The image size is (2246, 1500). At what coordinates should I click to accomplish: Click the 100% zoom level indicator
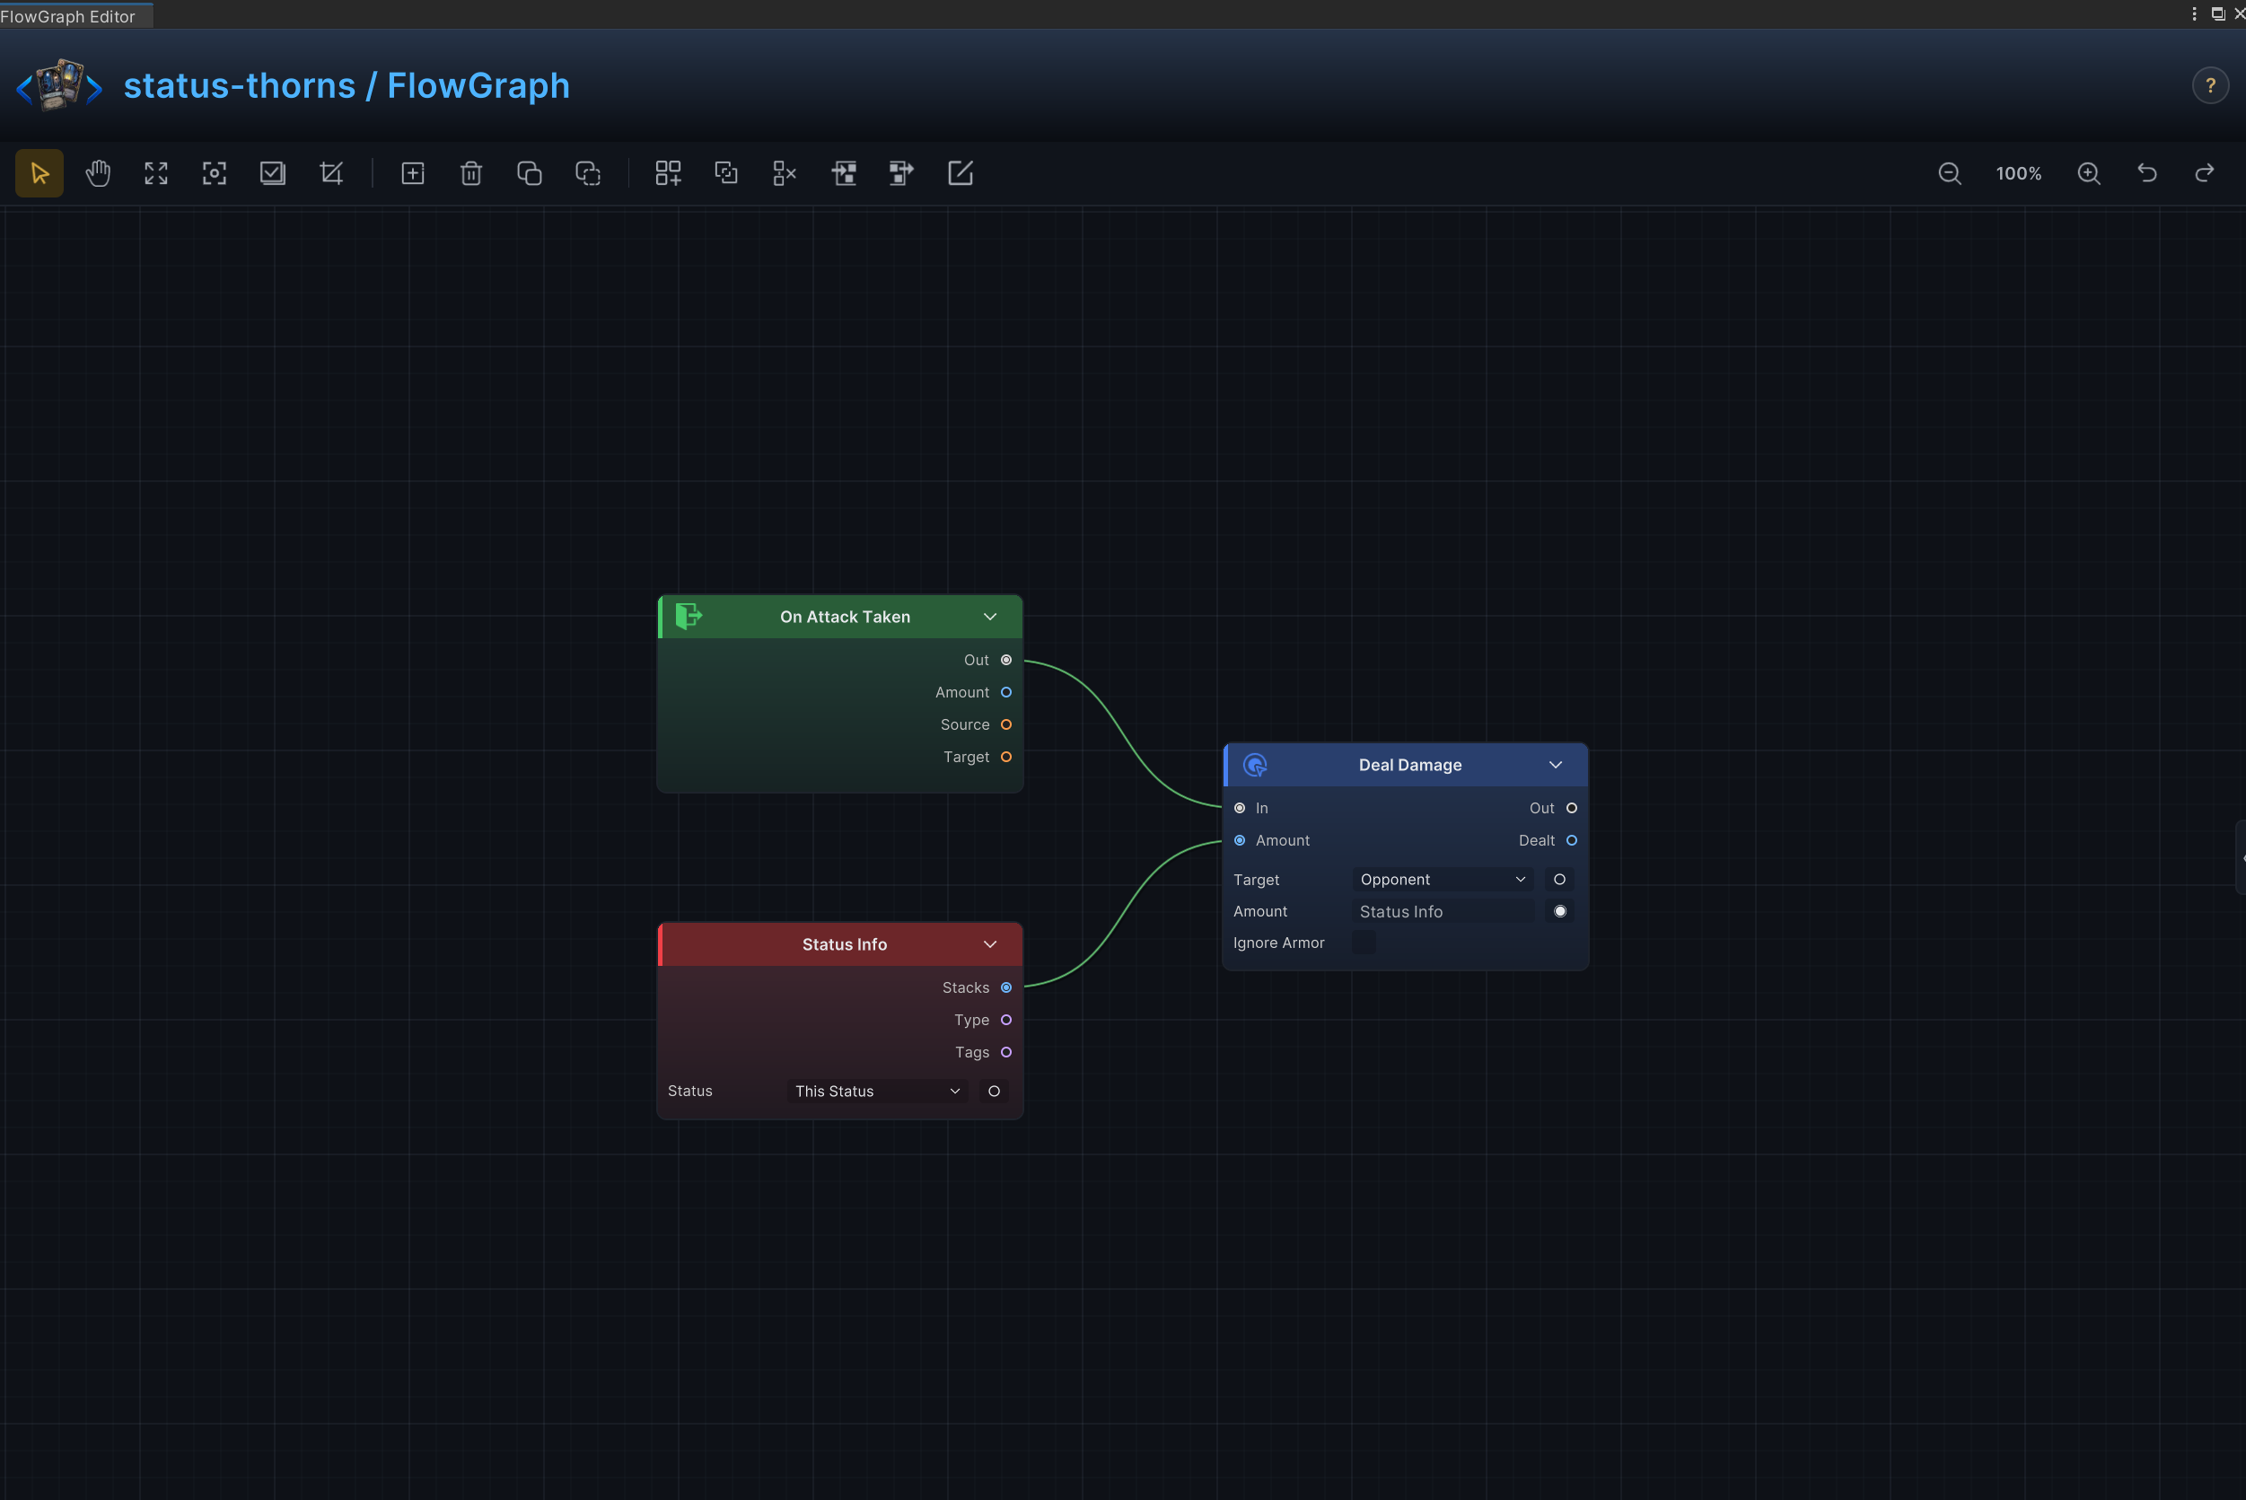click(x=2018, y=173)
